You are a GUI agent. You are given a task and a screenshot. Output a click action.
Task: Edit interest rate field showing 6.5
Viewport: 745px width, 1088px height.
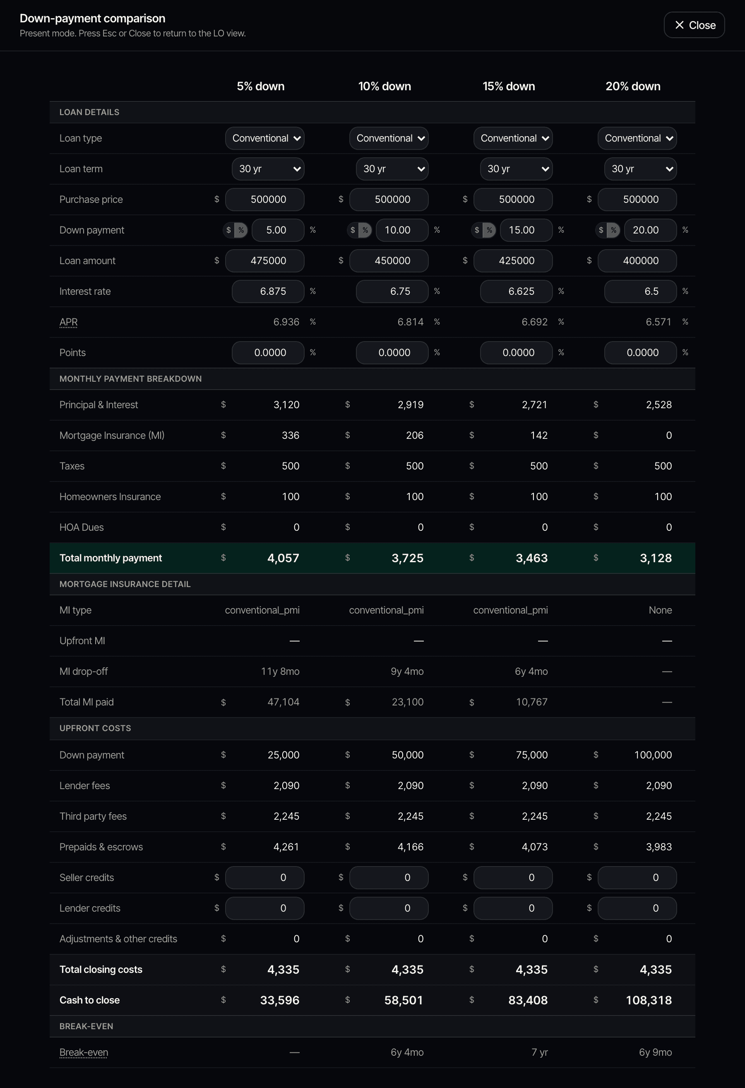(640, 291)
